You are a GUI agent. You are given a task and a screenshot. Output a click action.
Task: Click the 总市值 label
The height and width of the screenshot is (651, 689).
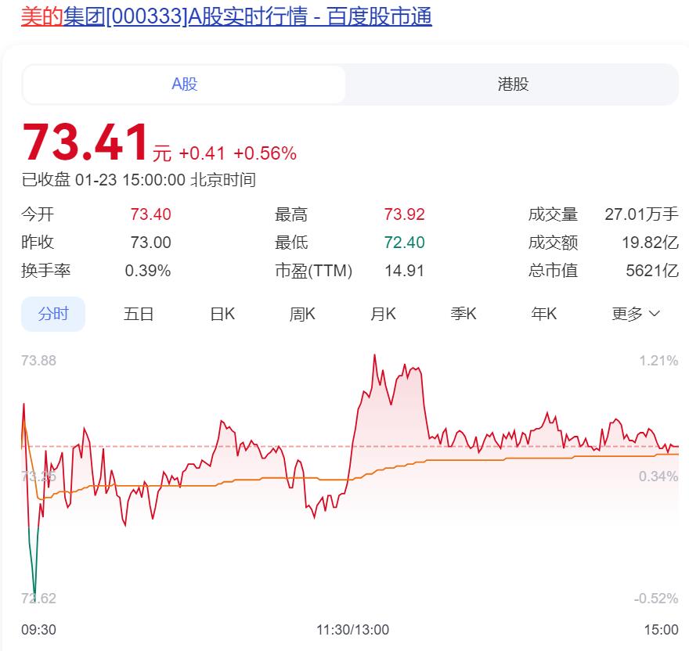(553, 271)
